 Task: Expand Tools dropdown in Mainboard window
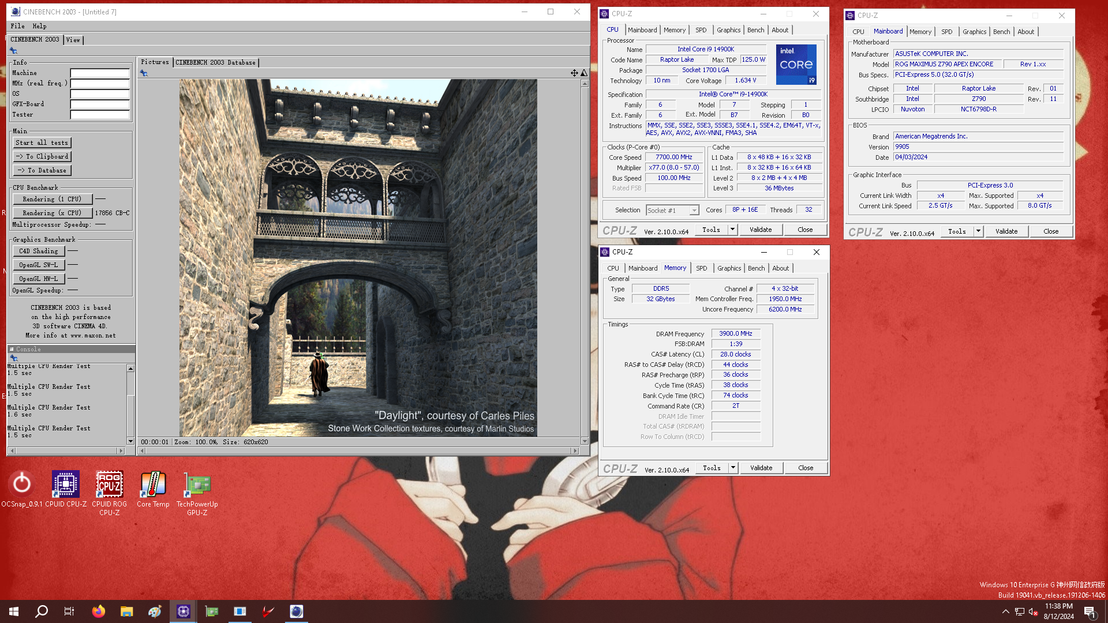(x=978, y=231)
